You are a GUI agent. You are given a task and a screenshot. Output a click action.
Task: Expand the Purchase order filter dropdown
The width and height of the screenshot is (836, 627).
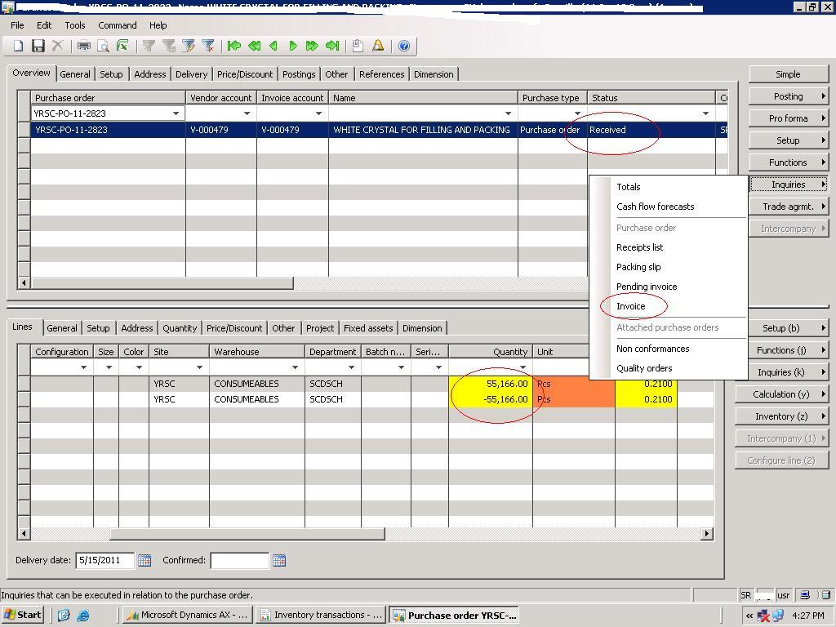pyautogui.click(x=176, y=113)
